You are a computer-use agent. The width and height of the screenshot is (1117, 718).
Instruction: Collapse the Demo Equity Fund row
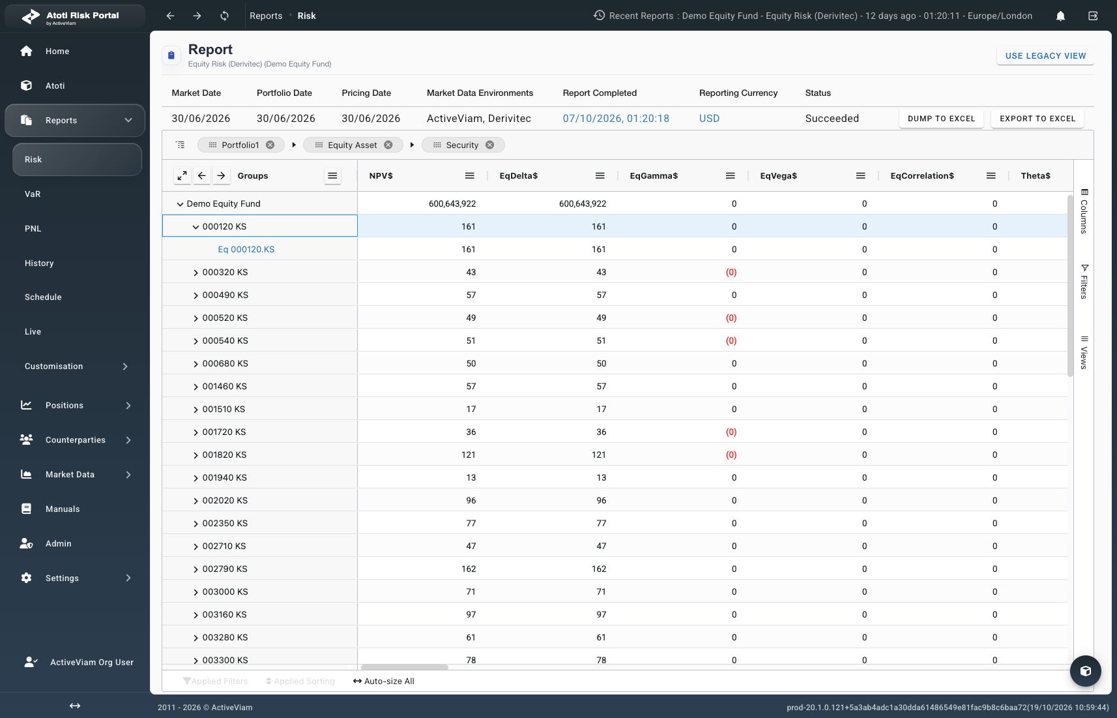pos(180,204)
